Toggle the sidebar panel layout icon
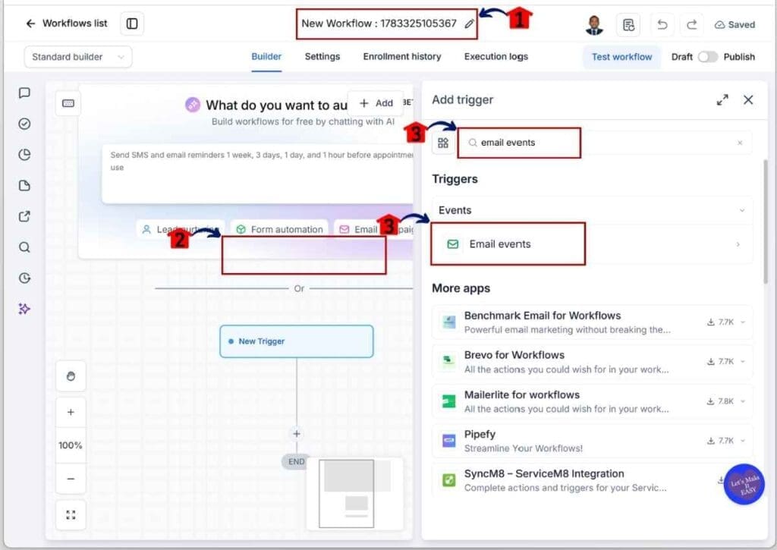 click(132, 24)
